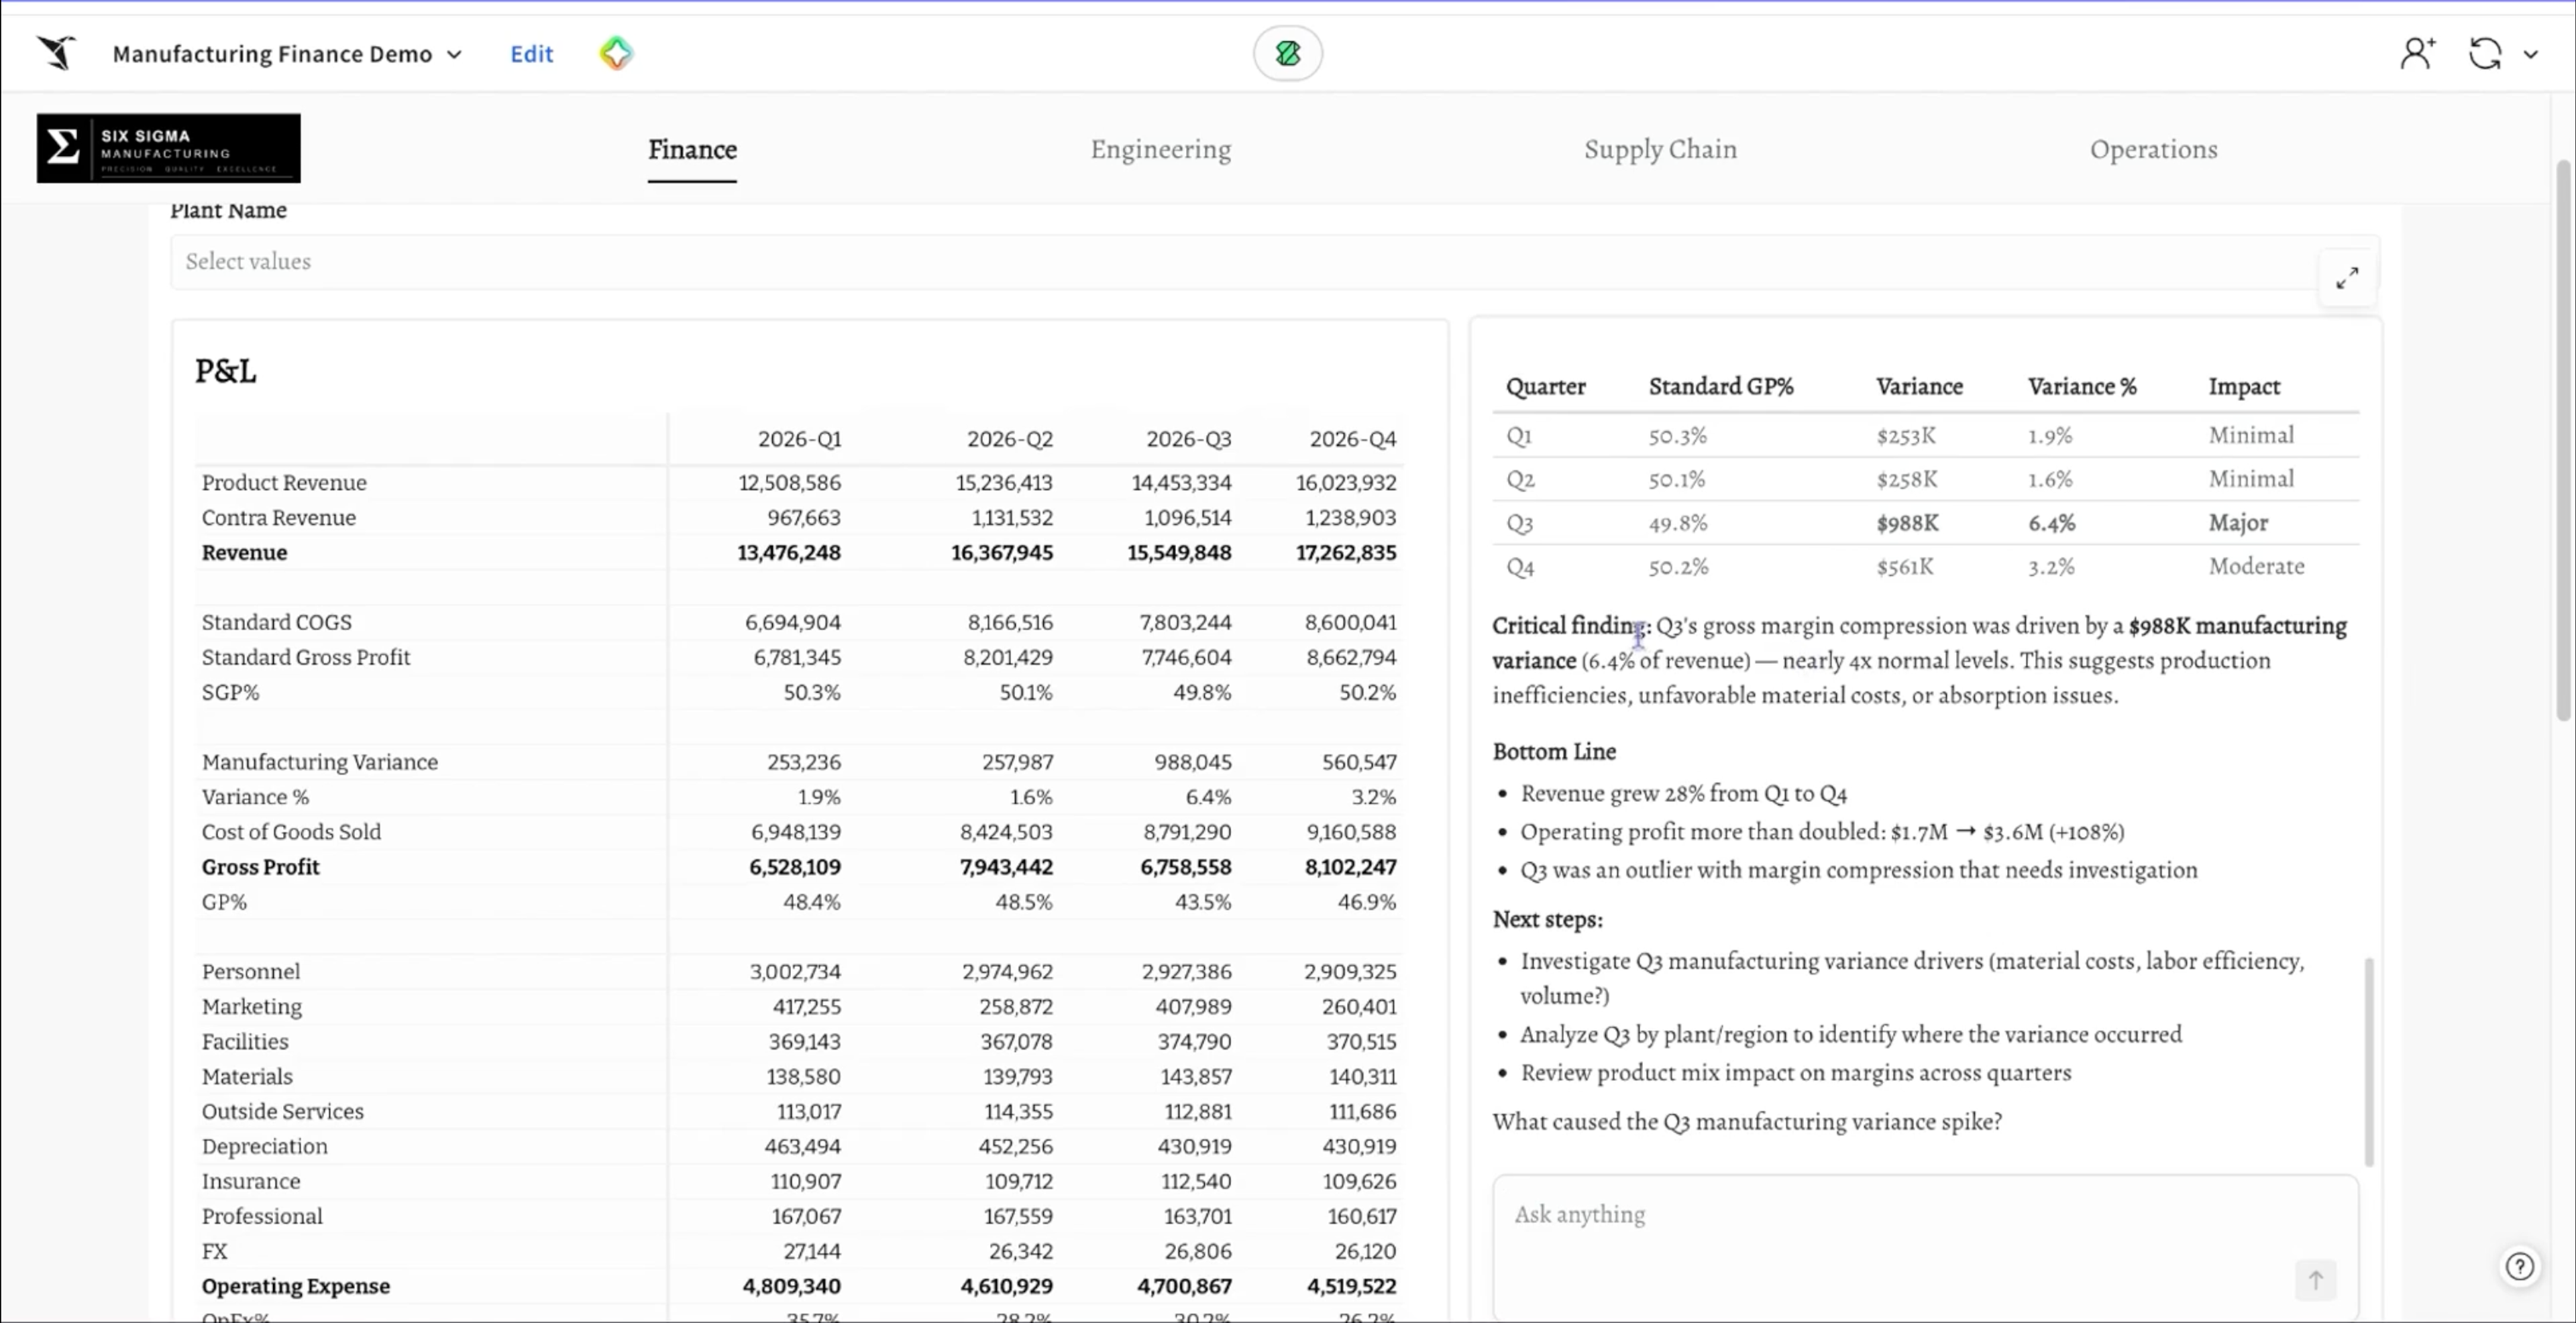2576x1323 pixels.
Task: Open the colorful diamond AI icon
Action: pos(616,53)
